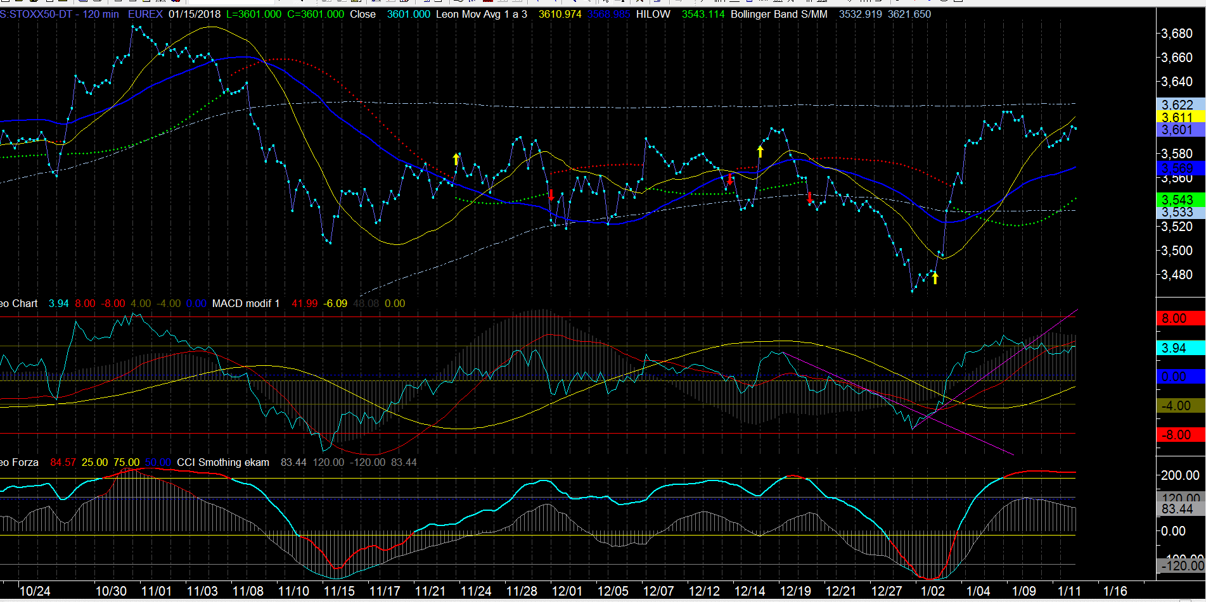This screenshot has height=602, width=1206.
Task: Click the 3,533 price tag on axis
Action: point(1181,213)
